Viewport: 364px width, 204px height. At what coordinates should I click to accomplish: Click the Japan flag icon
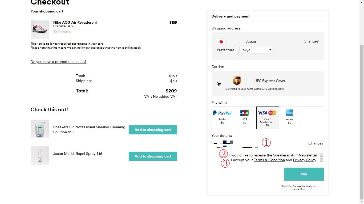[221, 42]
